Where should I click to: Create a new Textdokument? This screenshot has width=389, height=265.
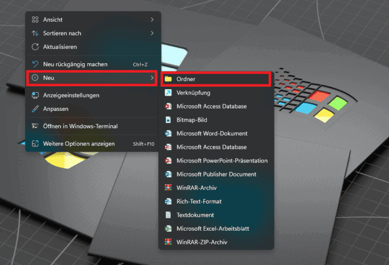(195, 215)
